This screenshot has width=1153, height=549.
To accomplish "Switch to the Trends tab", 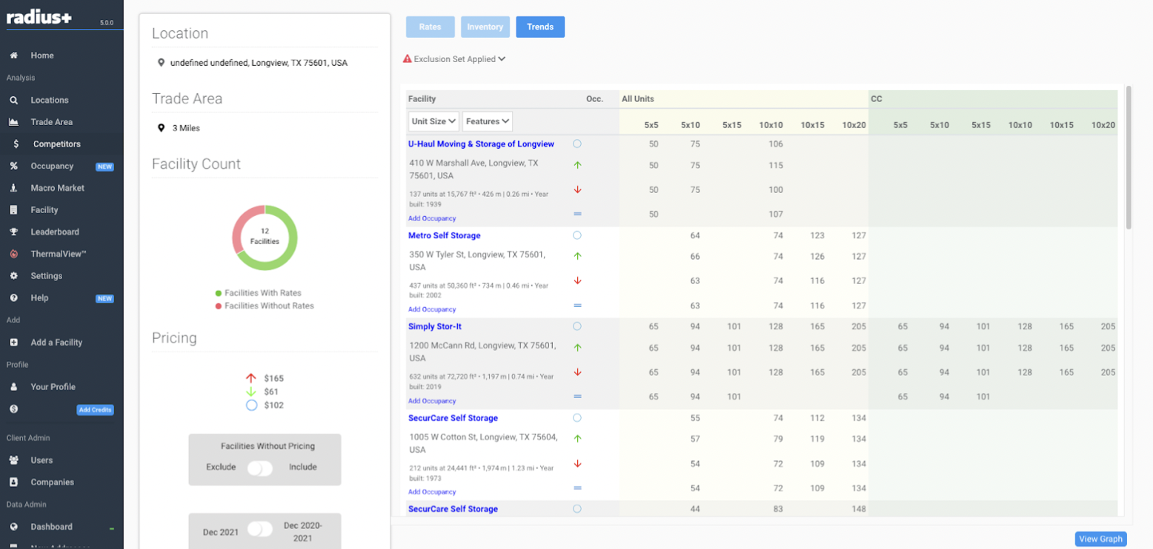I will click(540, 27).
